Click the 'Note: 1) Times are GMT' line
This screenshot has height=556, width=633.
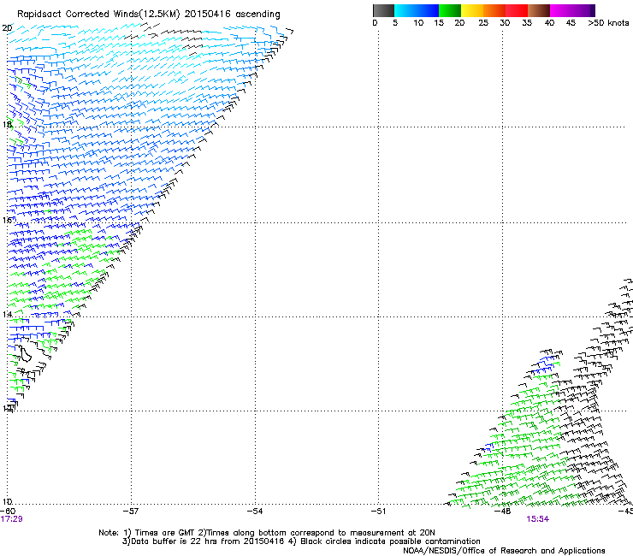click(x=267, y=533)
